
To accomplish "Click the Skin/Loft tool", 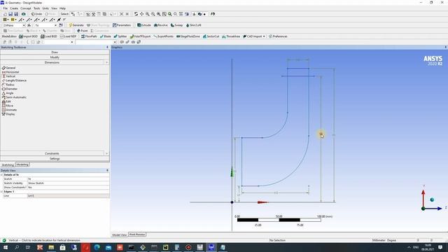I will [194, 25].
